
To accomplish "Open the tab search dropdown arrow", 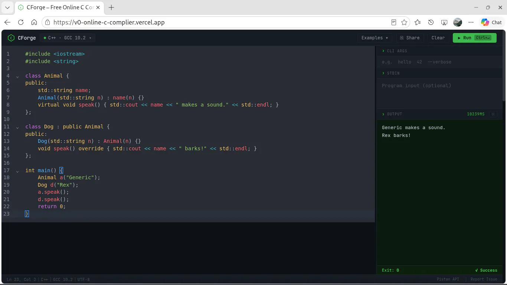I will coord(7,7).
